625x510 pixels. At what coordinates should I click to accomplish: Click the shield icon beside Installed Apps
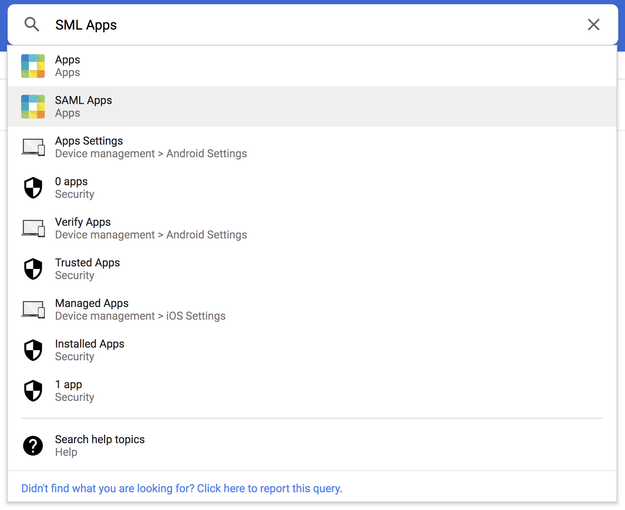pos(33,350)
